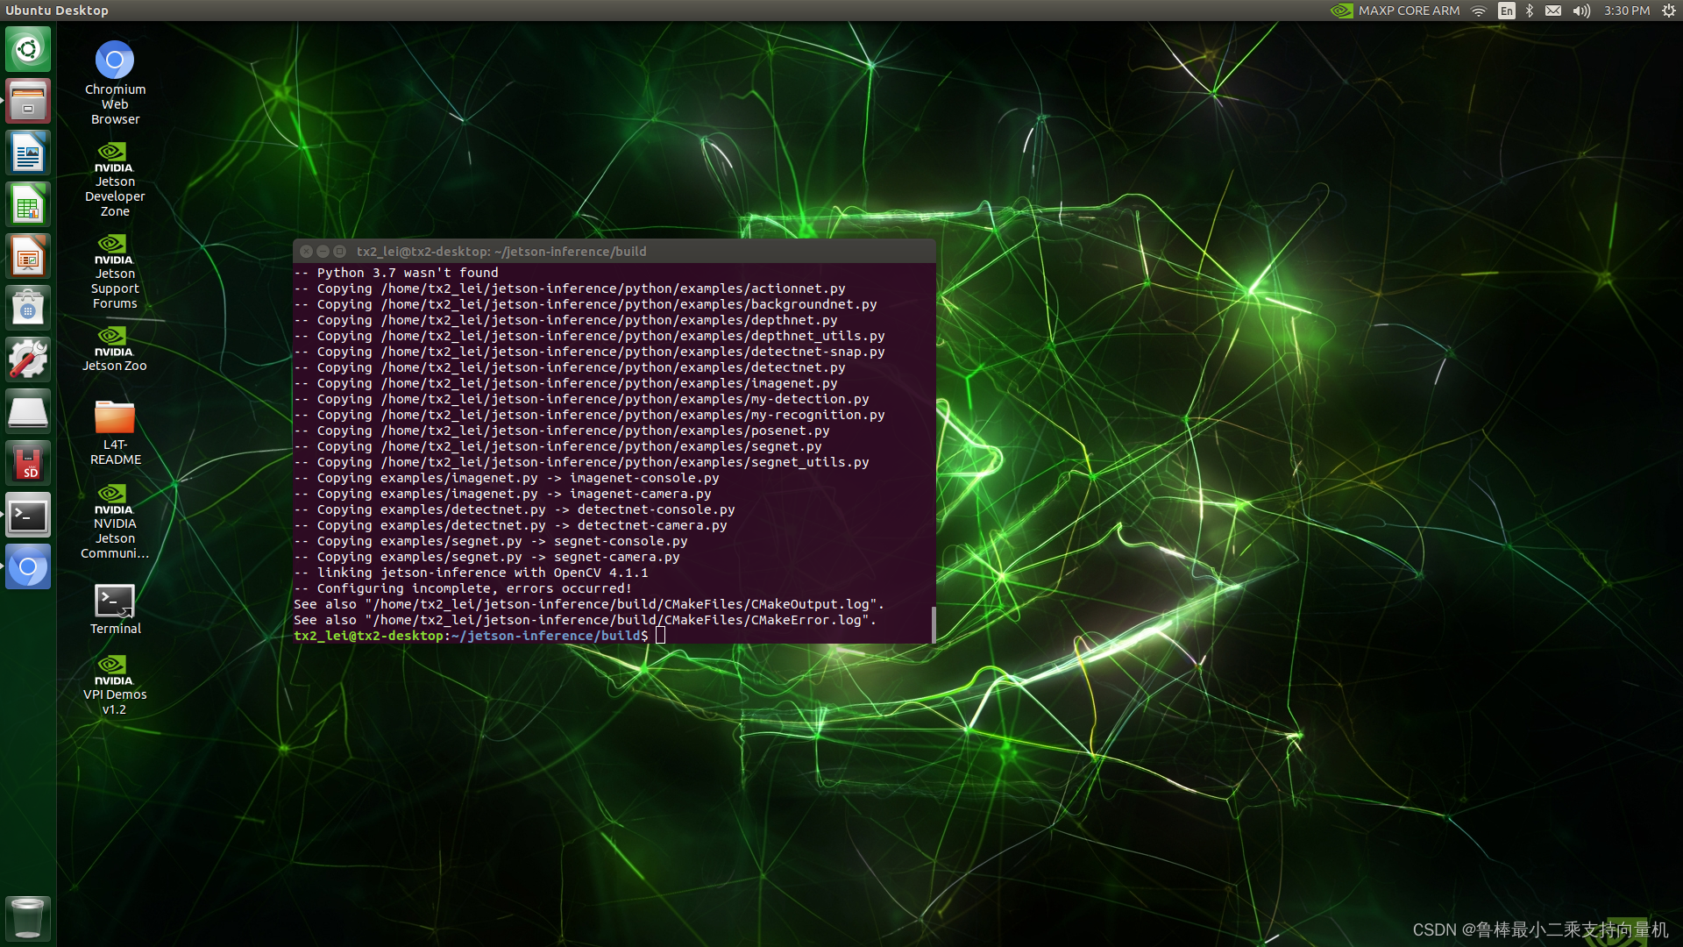Open the Jetson Zoo desktop icon
The image size is (1683, 947).
tap(115, 342)
